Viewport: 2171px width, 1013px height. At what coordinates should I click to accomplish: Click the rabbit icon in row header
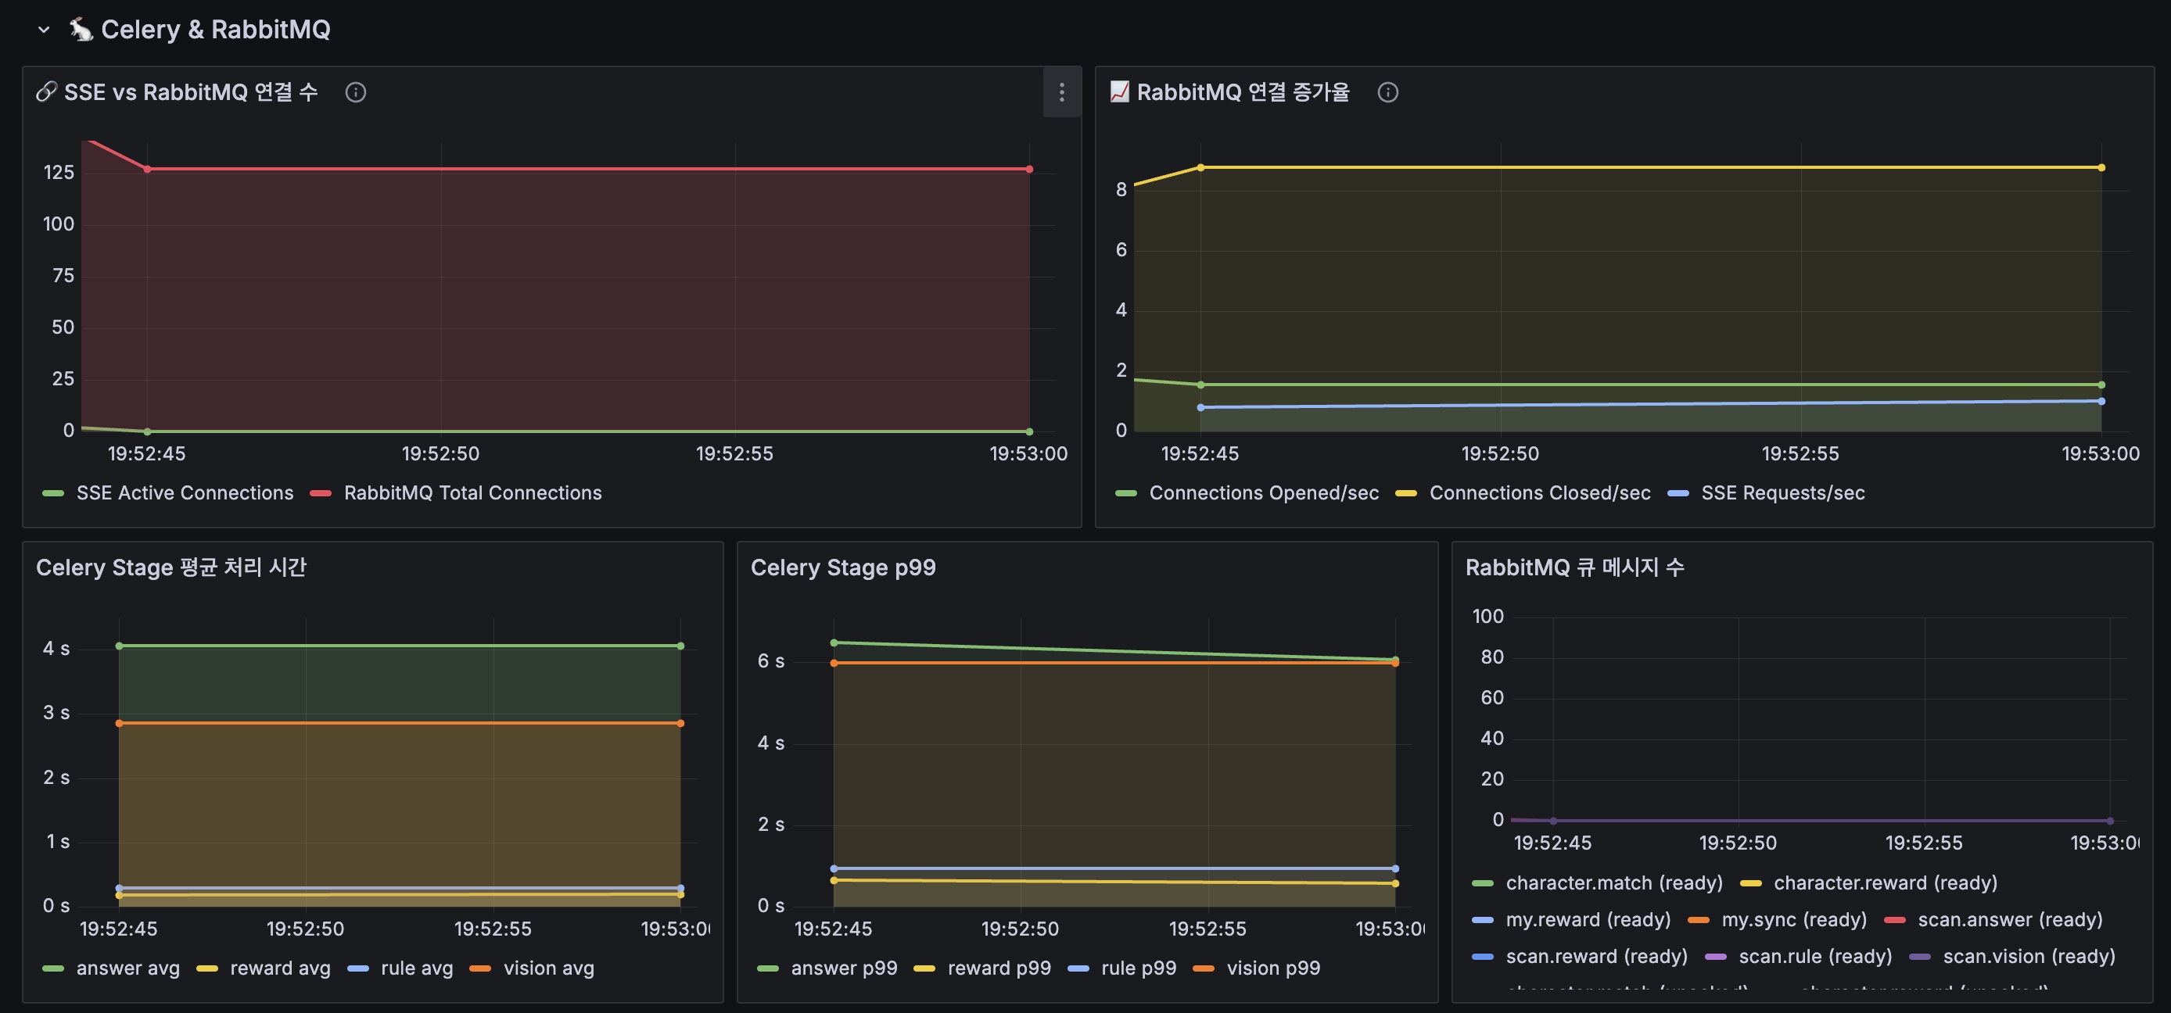(x=81, y=30)
